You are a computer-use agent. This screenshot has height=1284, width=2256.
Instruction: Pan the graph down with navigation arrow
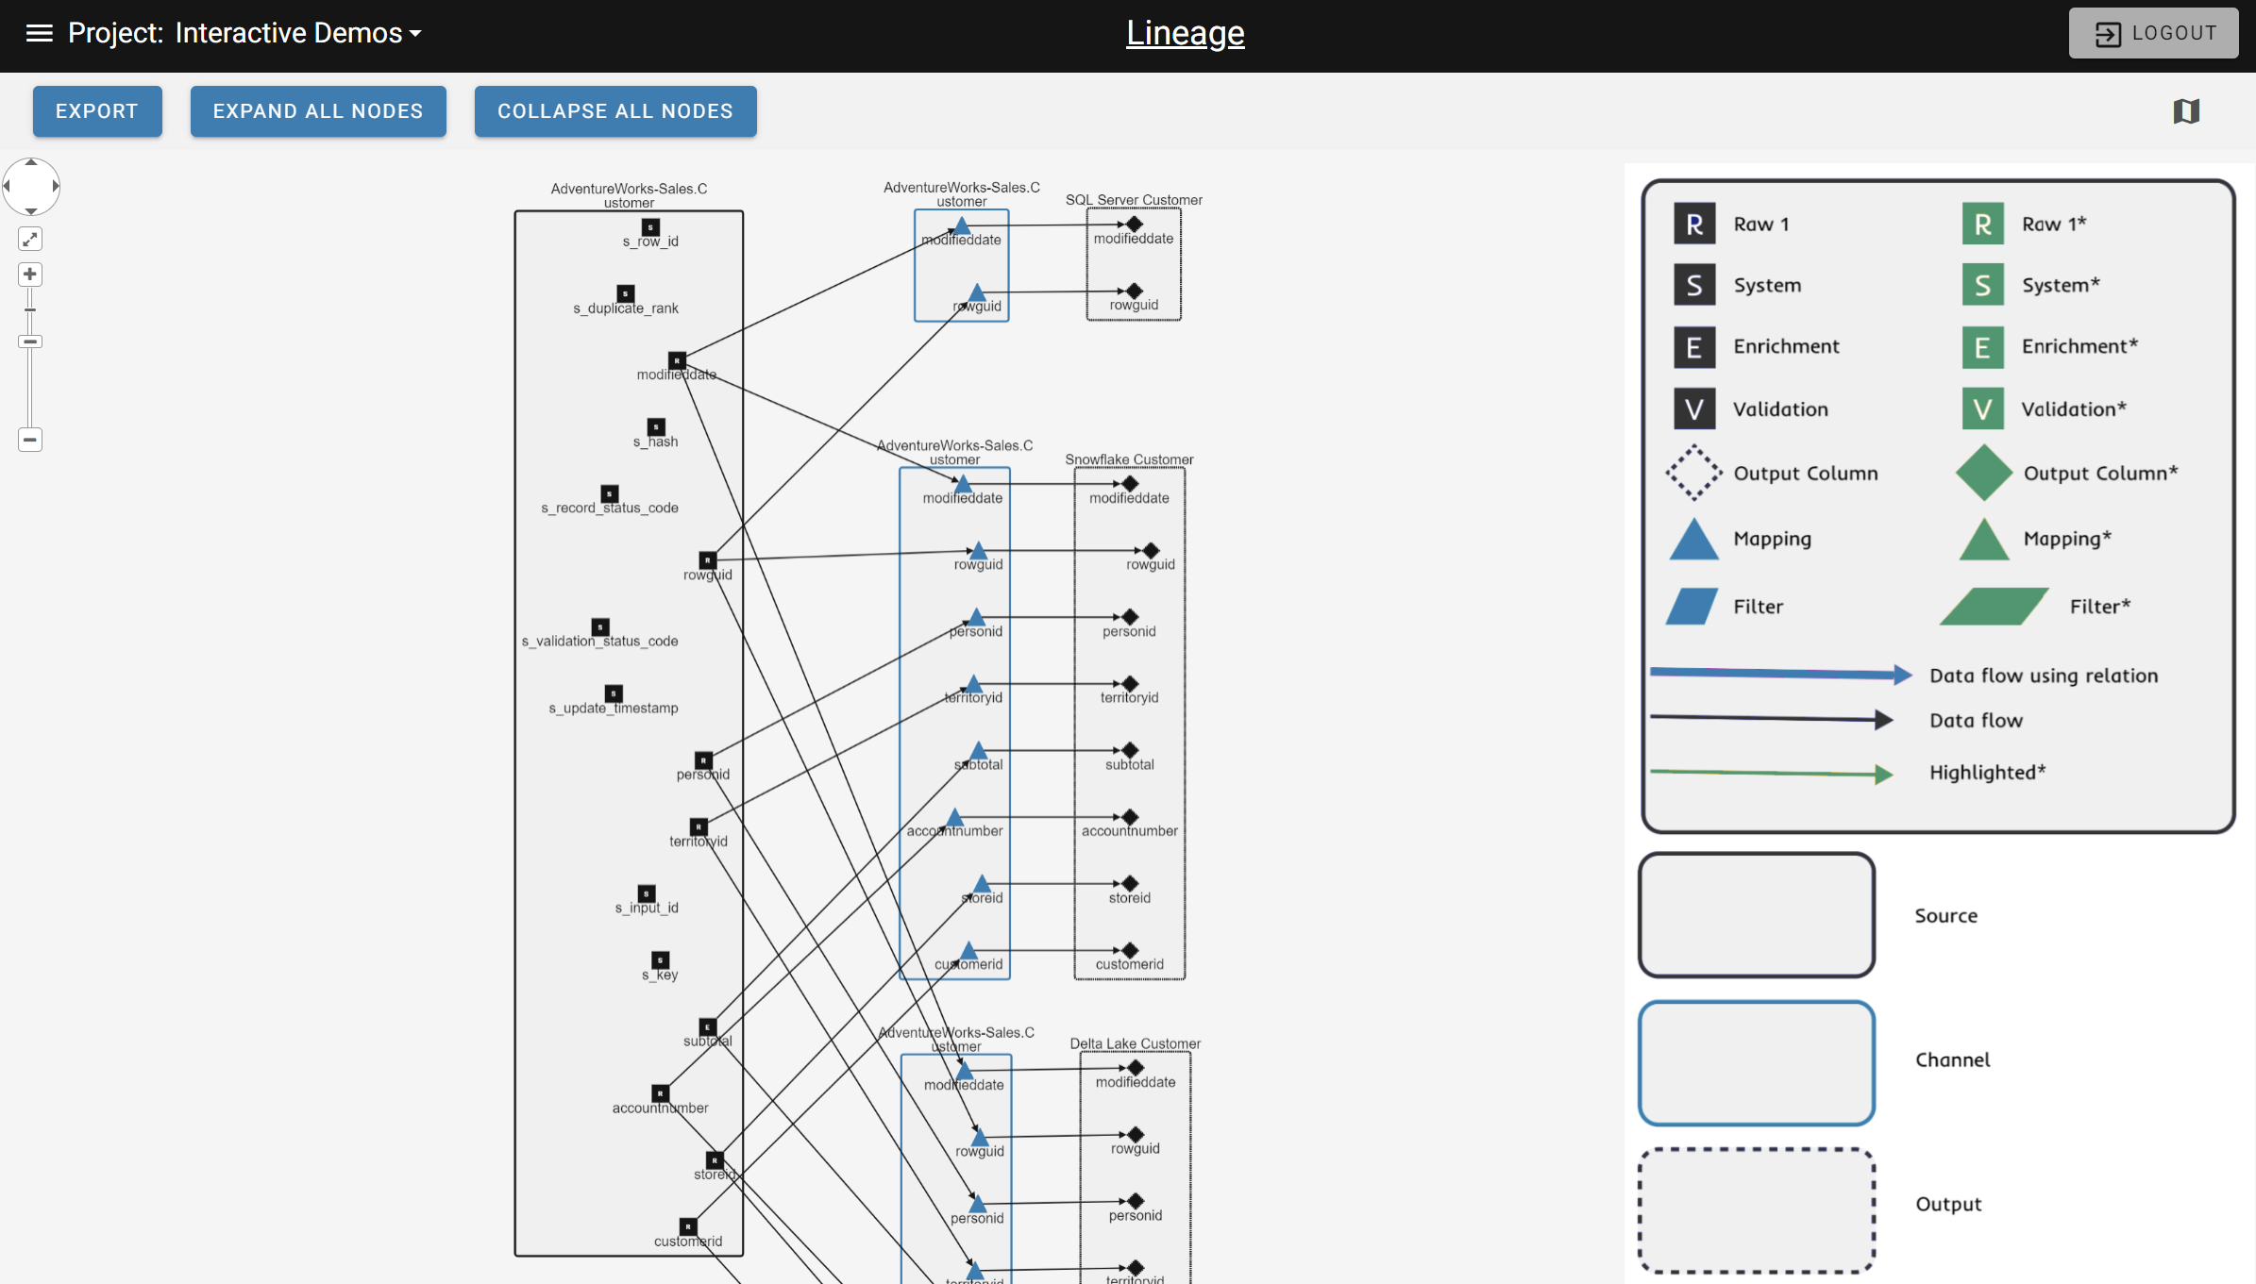(31, 210)
